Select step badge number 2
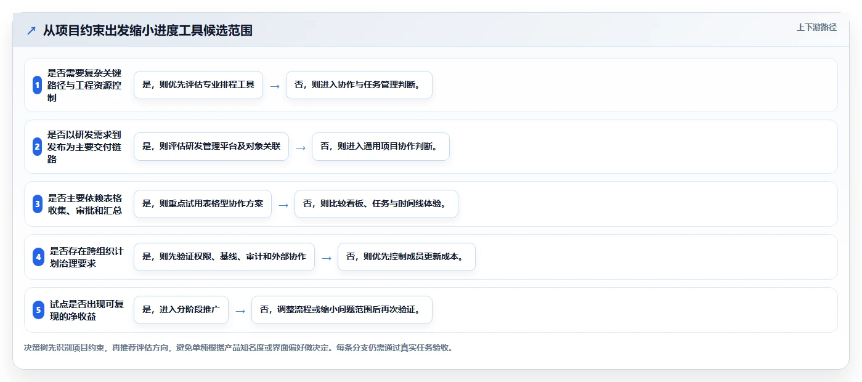Screen dimensions: 862x382 click(38, 147)
